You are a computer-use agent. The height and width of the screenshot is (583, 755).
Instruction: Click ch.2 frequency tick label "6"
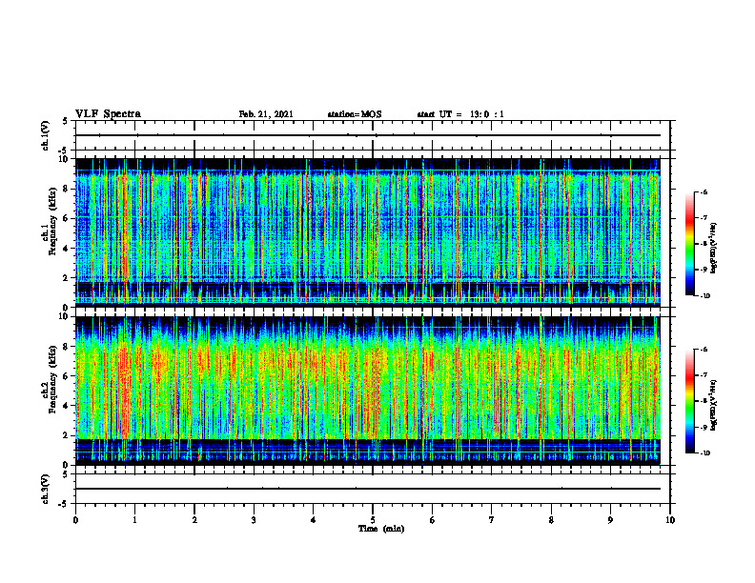click(66, 376)
